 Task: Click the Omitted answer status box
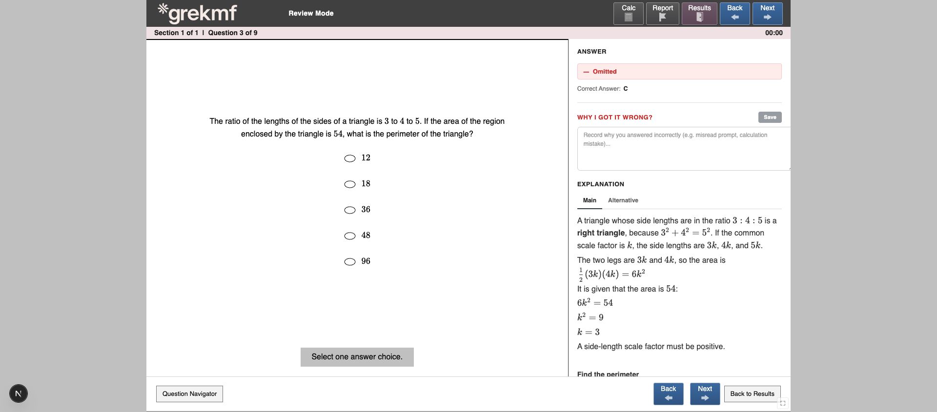679,71
